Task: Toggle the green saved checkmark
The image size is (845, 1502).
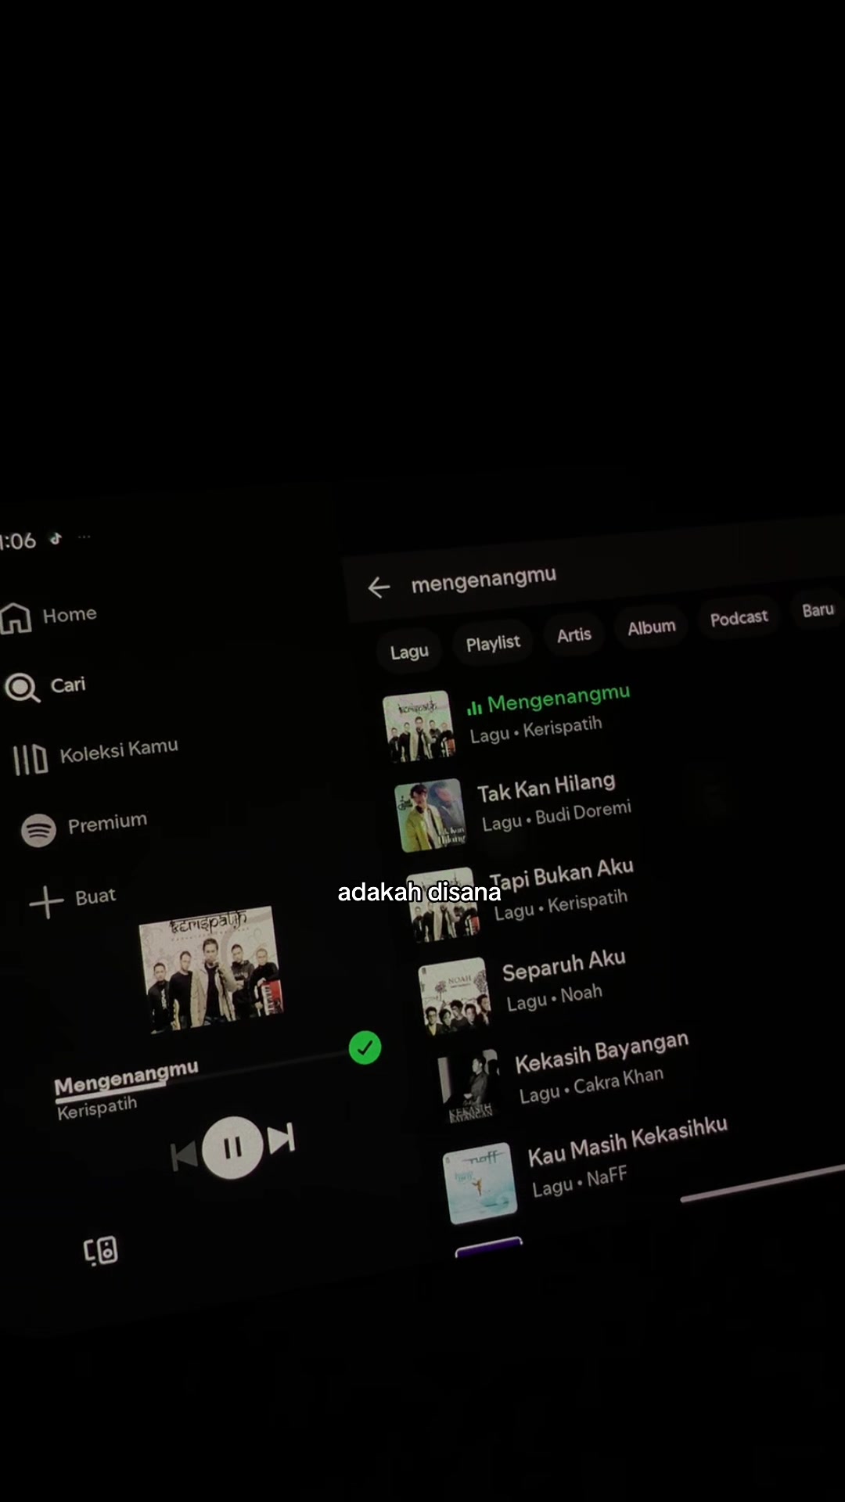Action: (x=365, y=1047)
